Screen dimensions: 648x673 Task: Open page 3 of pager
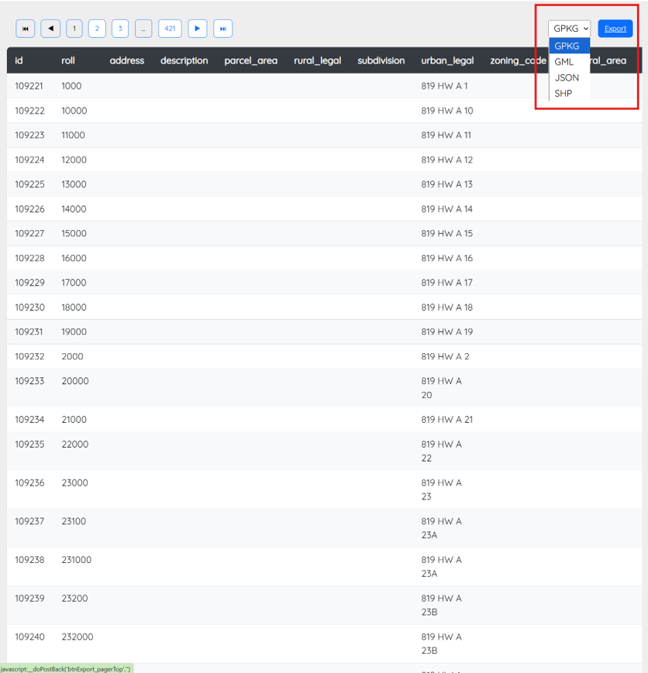[x=120, y=29]
